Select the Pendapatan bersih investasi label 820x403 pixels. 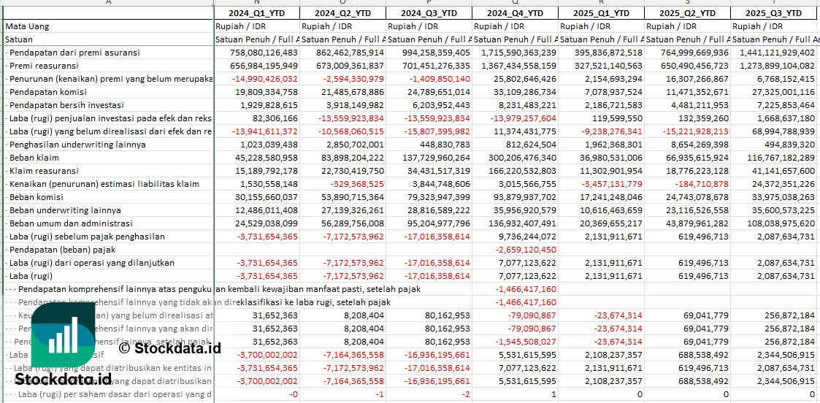(x=66, y=105)
